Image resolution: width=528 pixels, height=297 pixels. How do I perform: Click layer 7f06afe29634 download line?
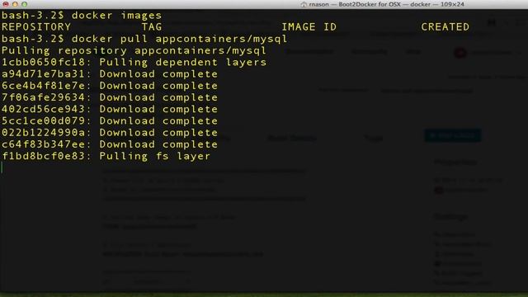click(x=110, y=97)
